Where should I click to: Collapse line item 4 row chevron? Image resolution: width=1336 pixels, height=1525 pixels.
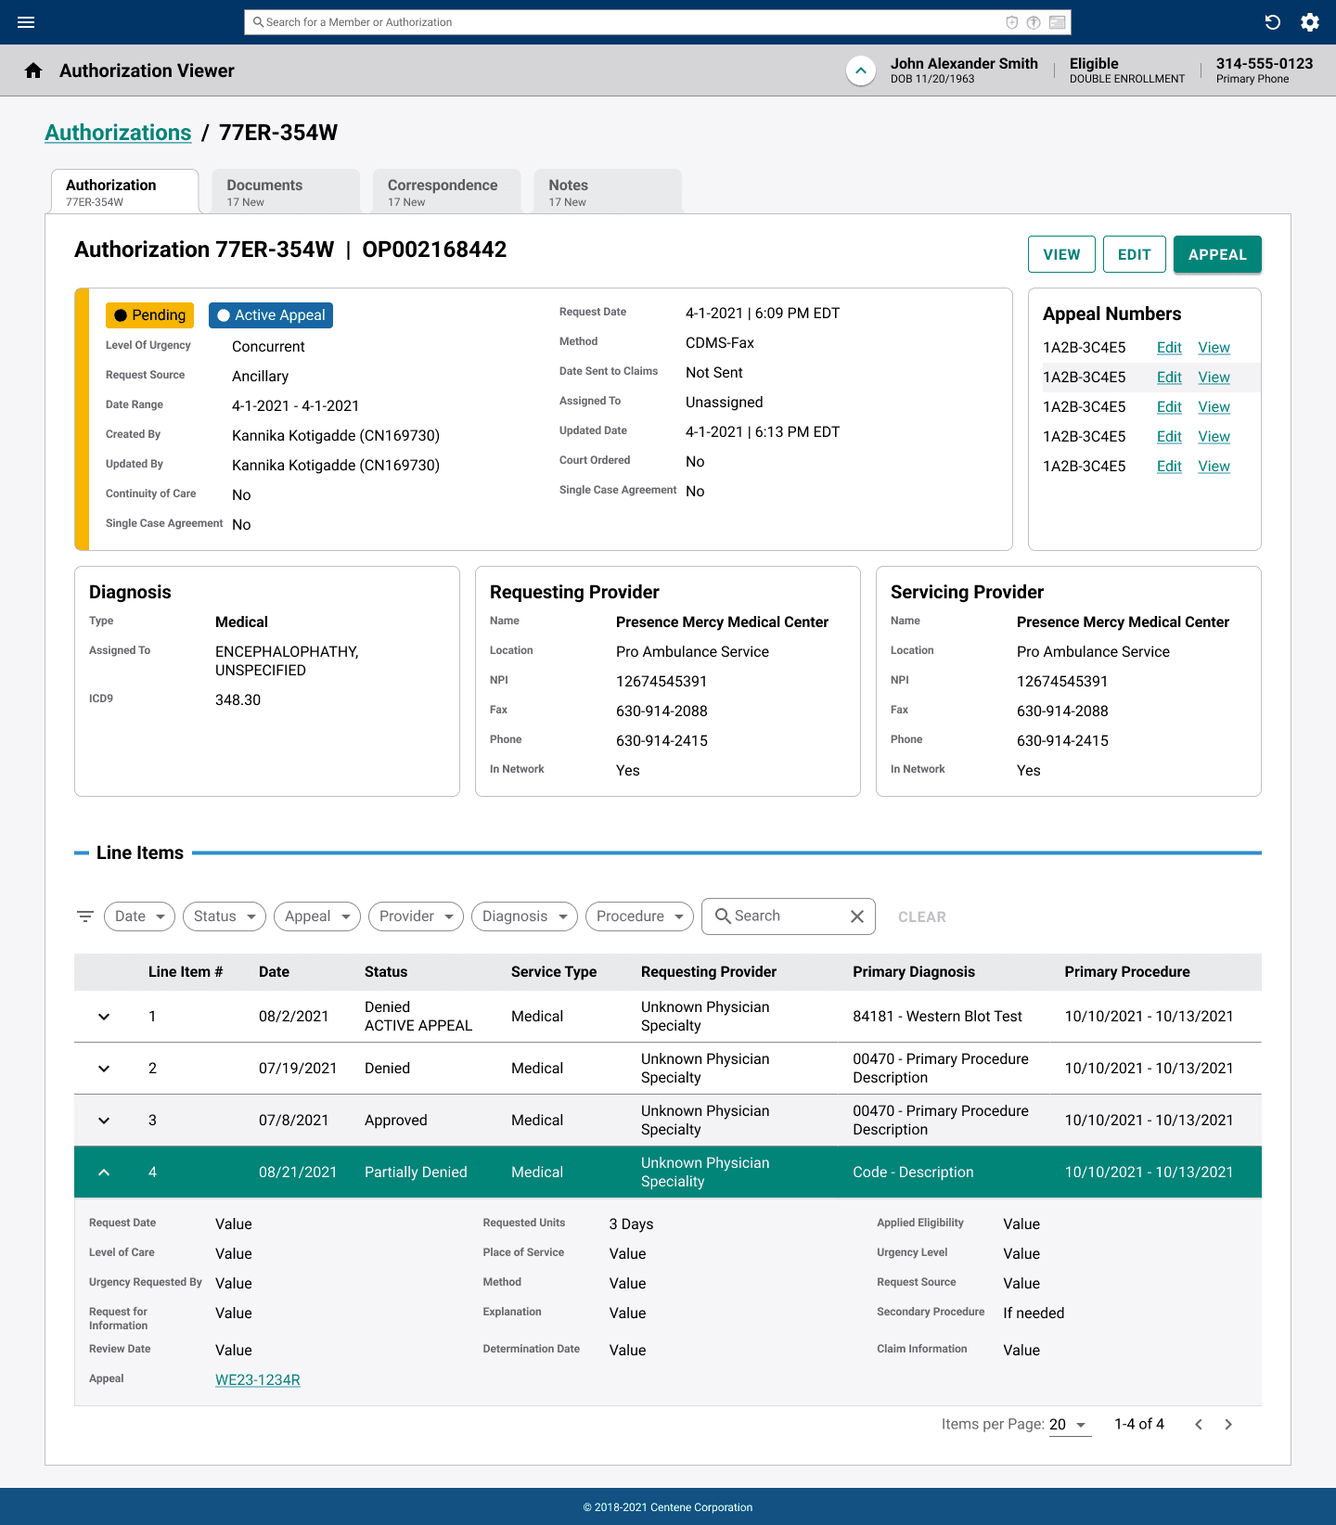point(104,1173)
